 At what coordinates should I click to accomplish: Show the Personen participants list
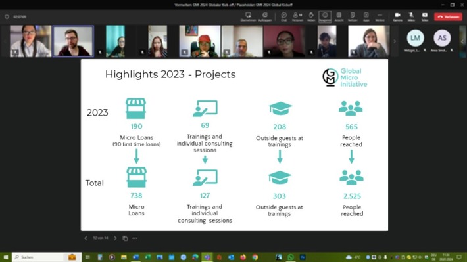(297, 16)
